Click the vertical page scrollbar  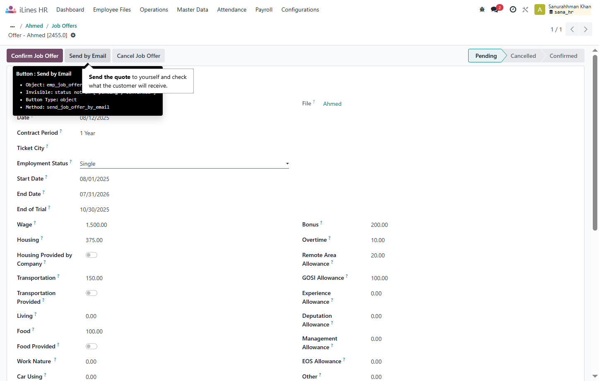[595, 143]
